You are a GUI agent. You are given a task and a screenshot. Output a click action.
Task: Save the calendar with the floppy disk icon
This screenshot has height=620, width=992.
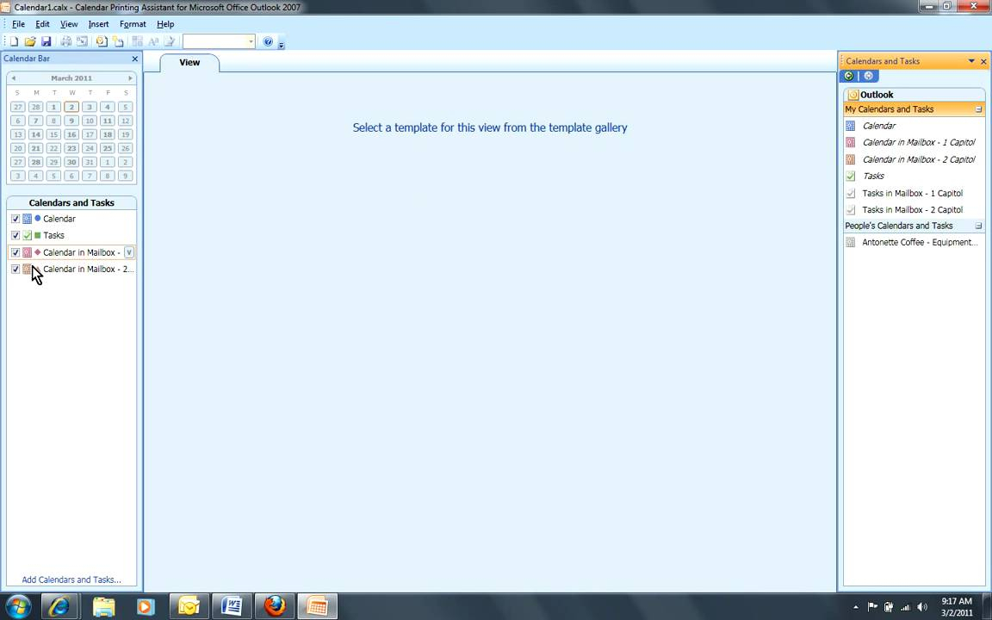(x=46, y=41)
